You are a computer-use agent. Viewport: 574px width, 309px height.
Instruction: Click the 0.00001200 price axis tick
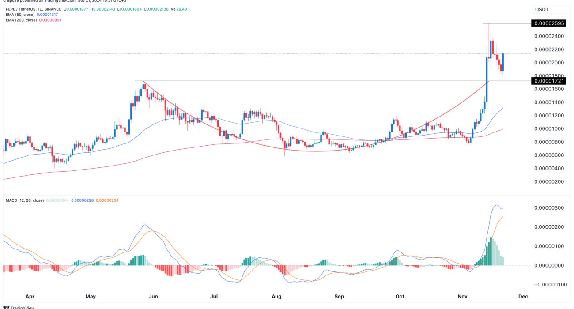(548, 115)
